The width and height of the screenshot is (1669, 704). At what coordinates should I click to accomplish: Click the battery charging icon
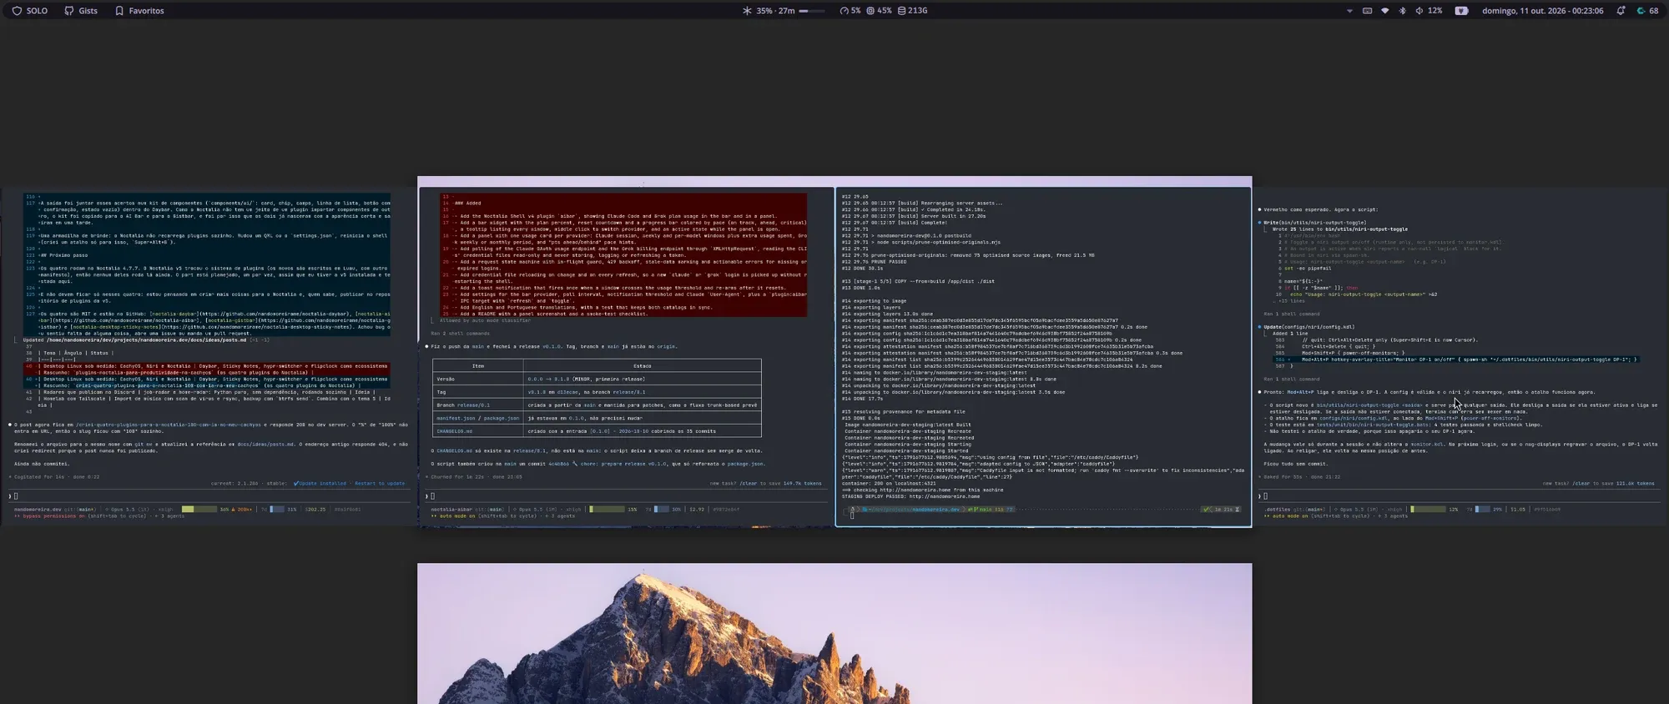coord(1461,11)
